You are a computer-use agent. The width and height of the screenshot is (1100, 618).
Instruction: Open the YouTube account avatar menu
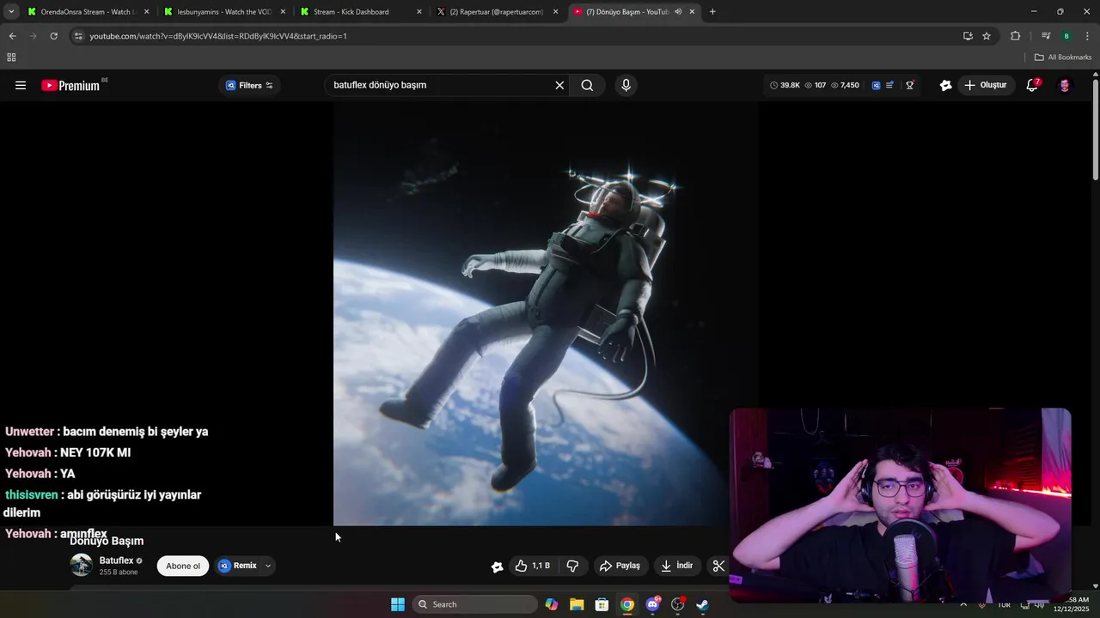pyautogui.click(x=1065, y=85)
